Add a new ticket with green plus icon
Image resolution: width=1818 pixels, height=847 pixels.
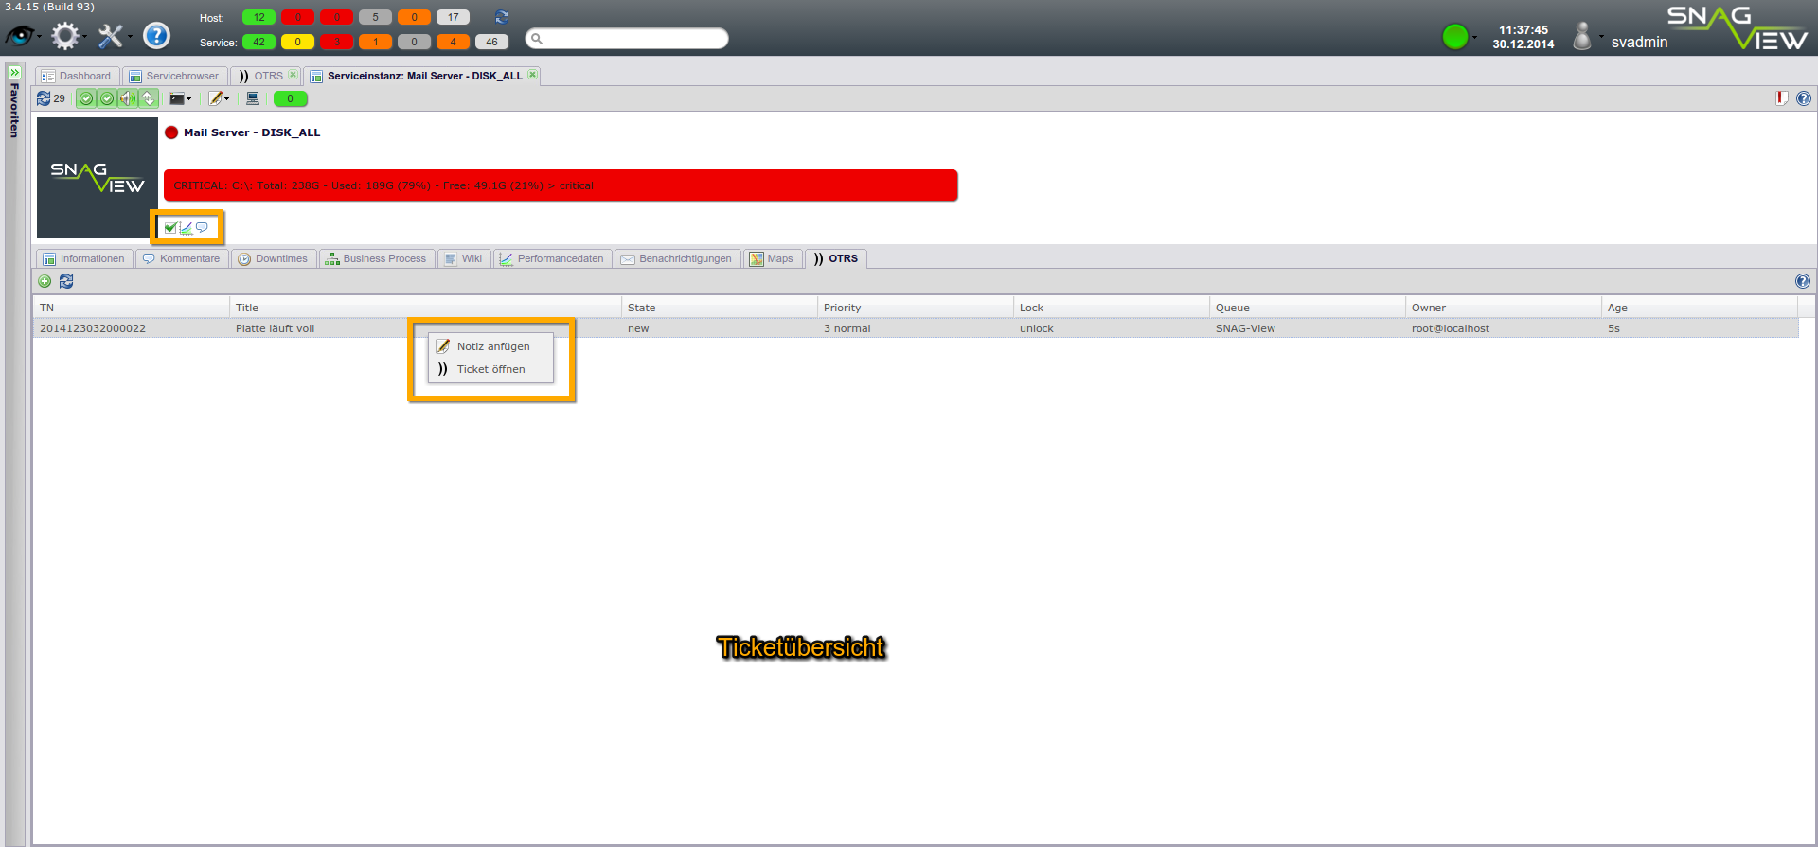pos(45,281)
